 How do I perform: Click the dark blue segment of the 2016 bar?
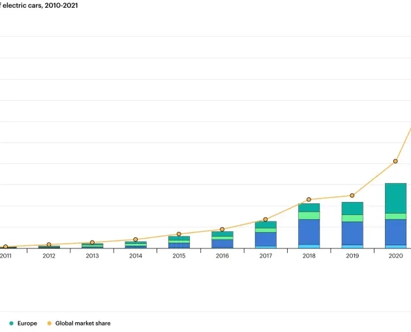(222, 244)
